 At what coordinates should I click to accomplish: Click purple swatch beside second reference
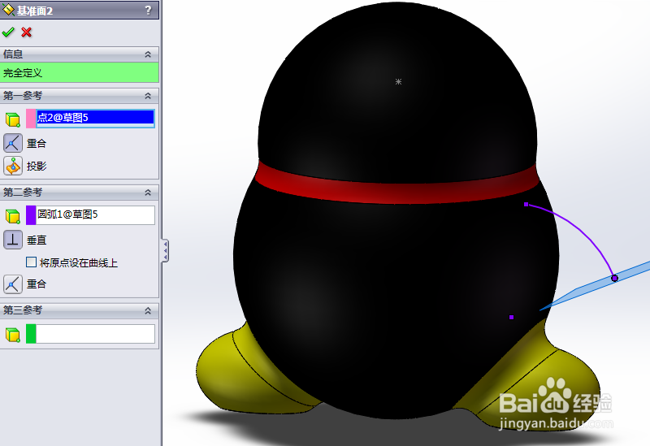[x=31, y=215]
